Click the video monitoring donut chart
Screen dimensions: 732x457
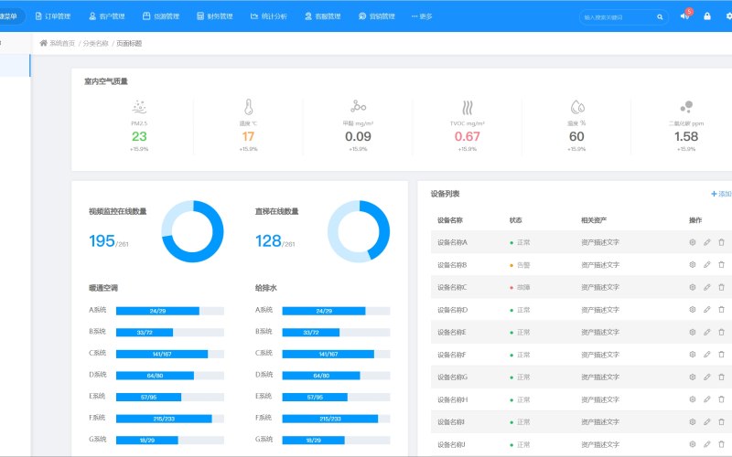point(192,231)
